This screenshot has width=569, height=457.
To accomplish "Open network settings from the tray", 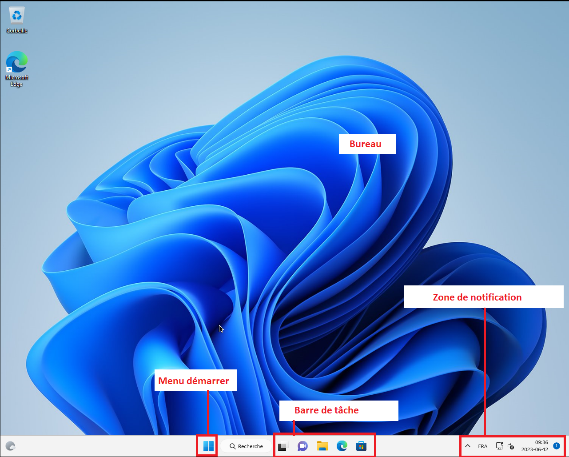I will pyautogui.click(x=499, y=446).
